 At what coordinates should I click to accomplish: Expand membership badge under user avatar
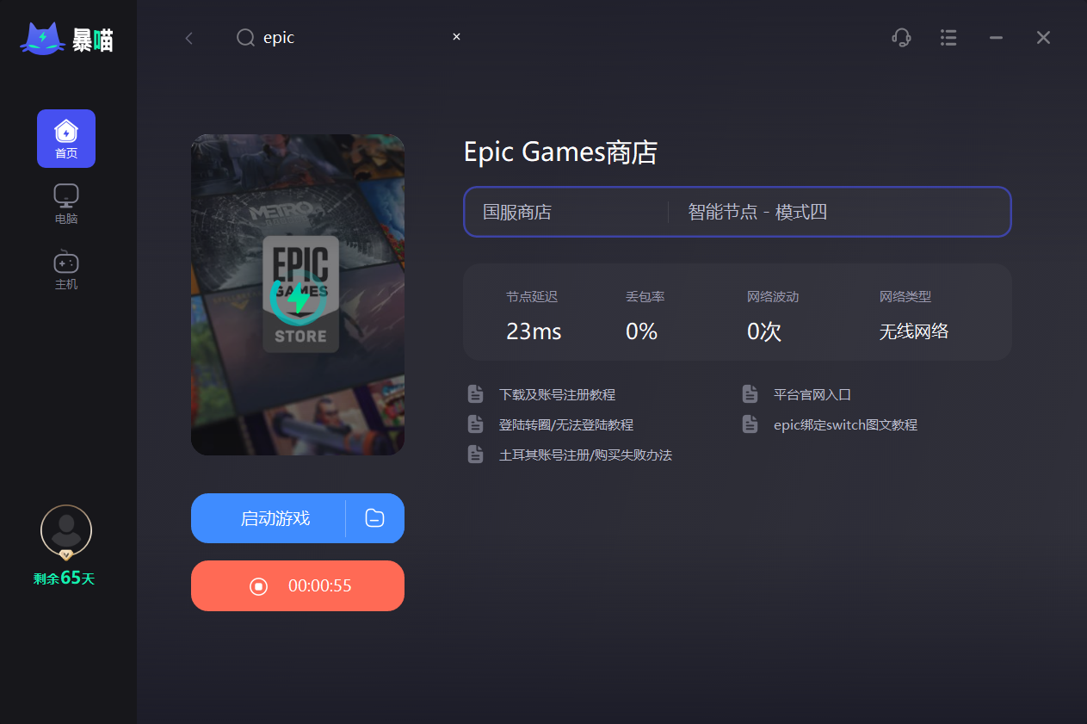[x=65, y=554]
